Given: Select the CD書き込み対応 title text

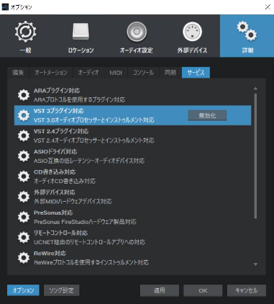Looking at the screenshot, I should point(55,172).
